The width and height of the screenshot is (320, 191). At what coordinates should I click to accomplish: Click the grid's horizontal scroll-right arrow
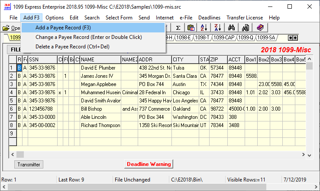point(303,155)
